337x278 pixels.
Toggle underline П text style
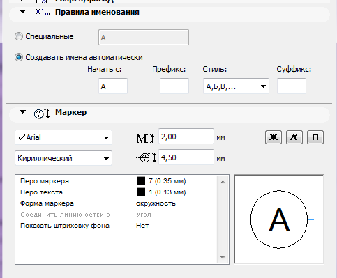315,137
